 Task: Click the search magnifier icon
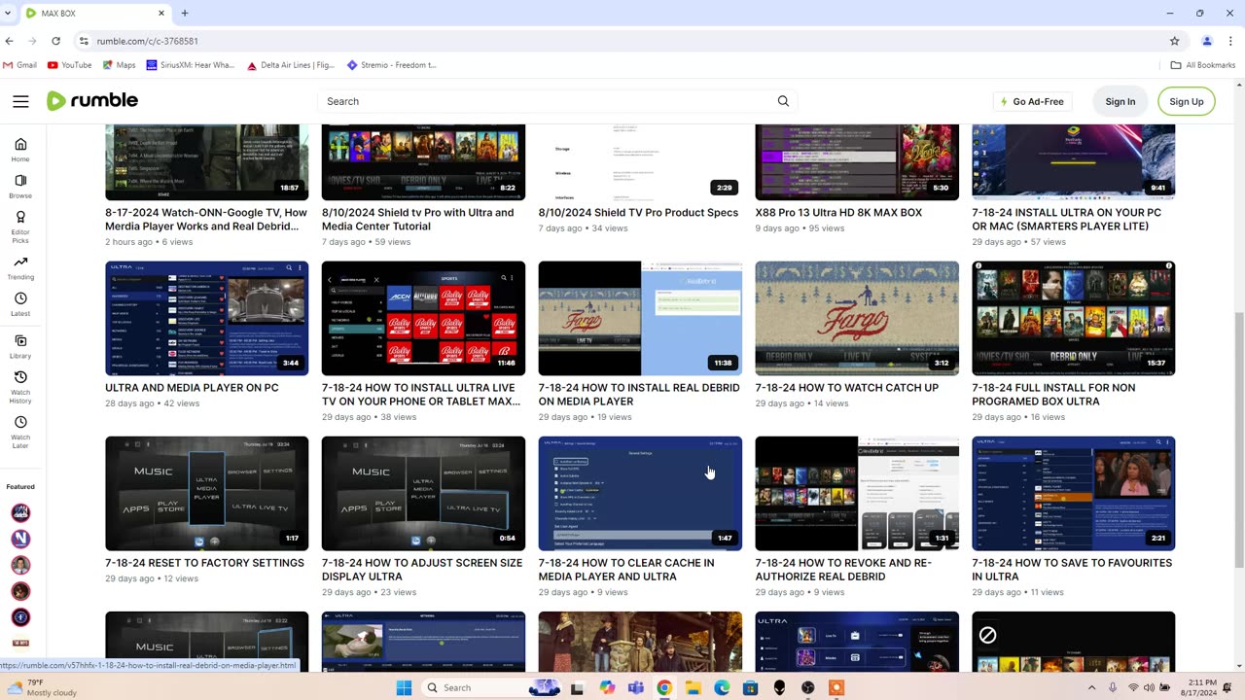(x=783, y=101)
